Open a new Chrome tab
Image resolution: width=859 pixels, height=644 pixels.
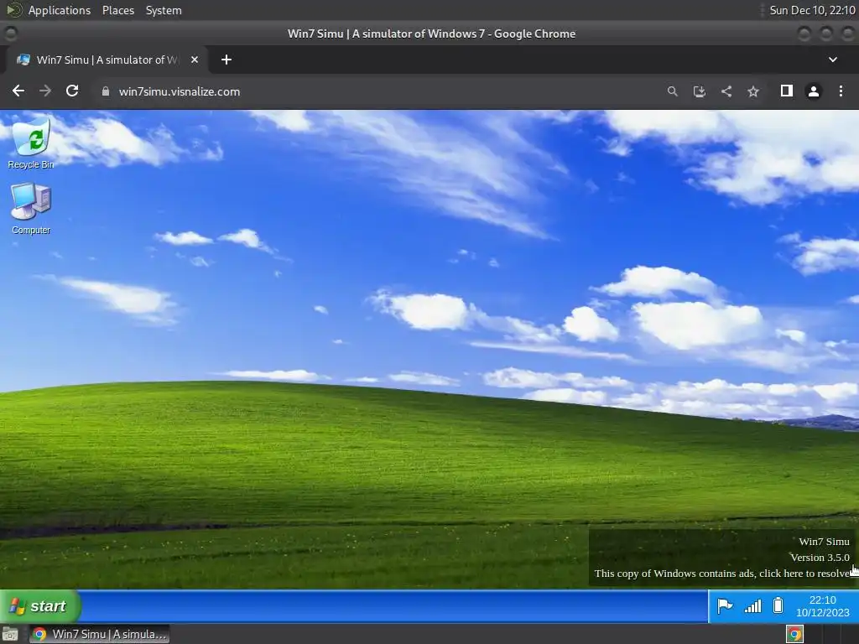tap(226, 60)
